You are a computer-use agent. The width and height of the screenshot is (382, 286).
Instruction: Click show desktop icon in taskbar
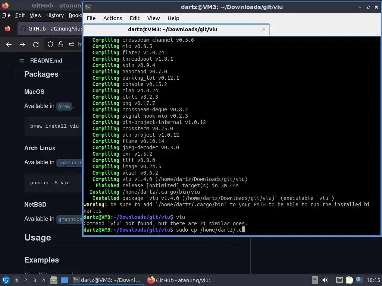pos(65,280)
